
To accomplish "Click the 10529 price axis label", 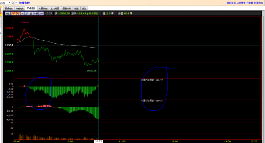I will (9, 62).
